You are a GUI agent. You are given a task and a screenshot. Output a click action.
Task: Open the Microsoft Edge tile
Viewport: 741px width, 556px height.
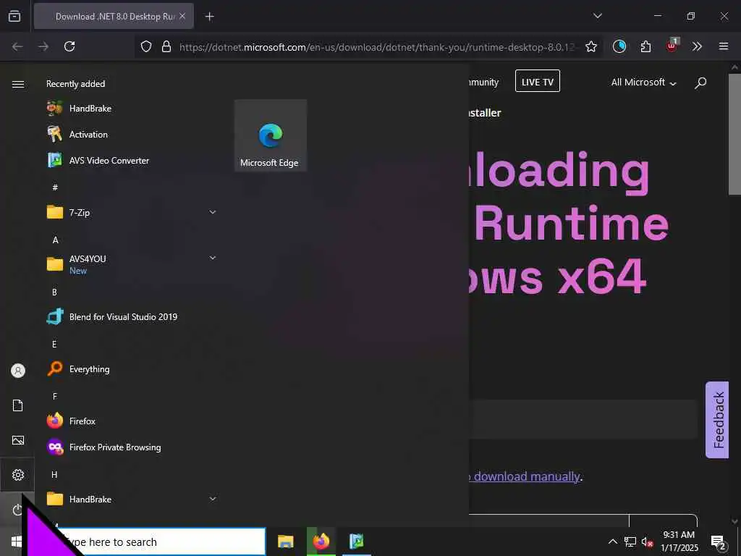[x=271, y=135]
